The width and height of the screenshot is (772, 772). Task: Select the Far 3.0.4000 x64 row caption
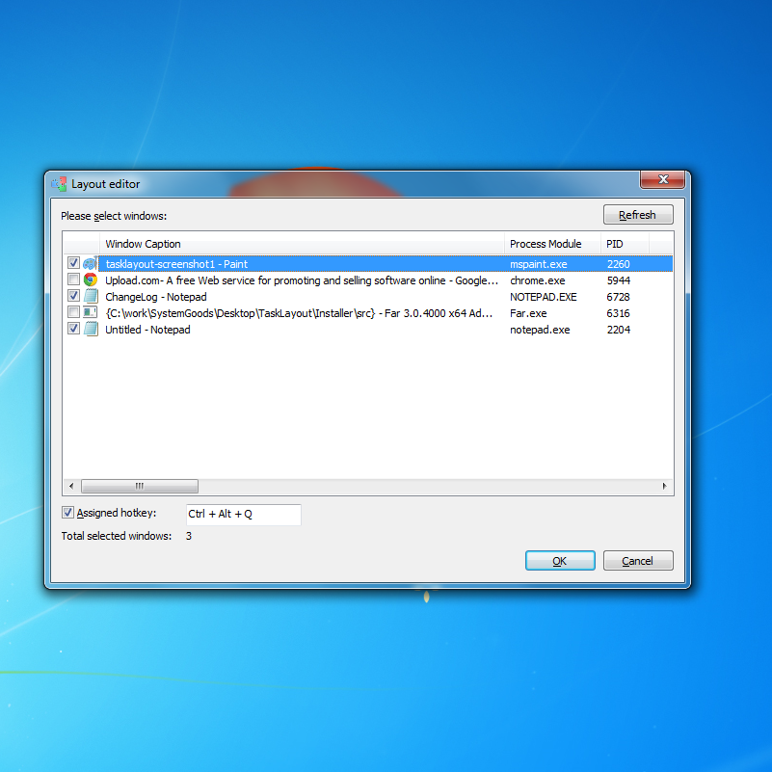pyautogui.click(x=299, y=313)
